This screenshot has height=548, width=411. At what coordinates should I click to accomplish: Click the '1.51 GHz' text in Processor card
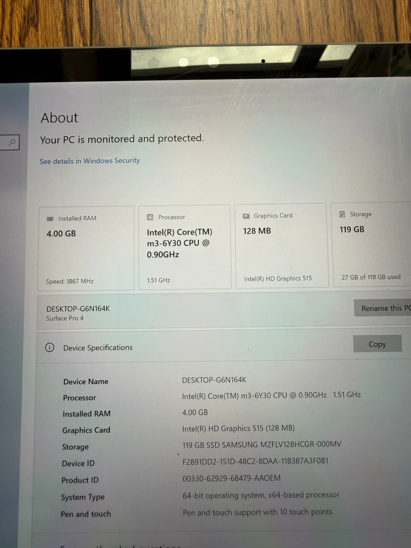tap(159, 280)
